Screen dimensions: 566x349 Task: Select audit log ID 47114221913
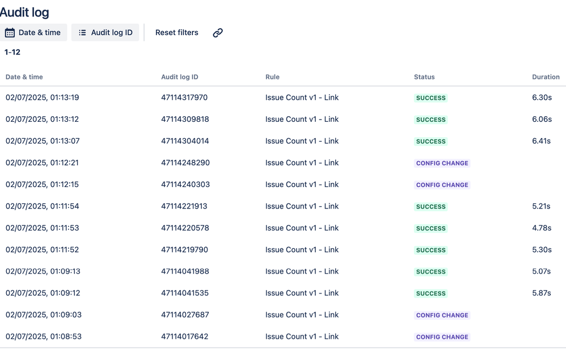(x=184, y=206)
